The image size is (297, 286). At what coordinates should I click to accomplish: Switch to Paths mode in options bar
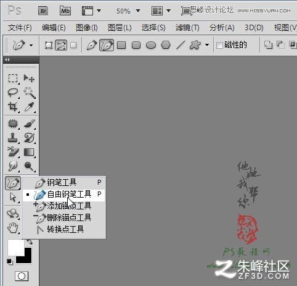click(x=61, y=45)
